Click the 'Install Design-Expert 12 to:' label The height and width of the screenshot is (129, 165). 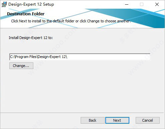click(31, 38)
